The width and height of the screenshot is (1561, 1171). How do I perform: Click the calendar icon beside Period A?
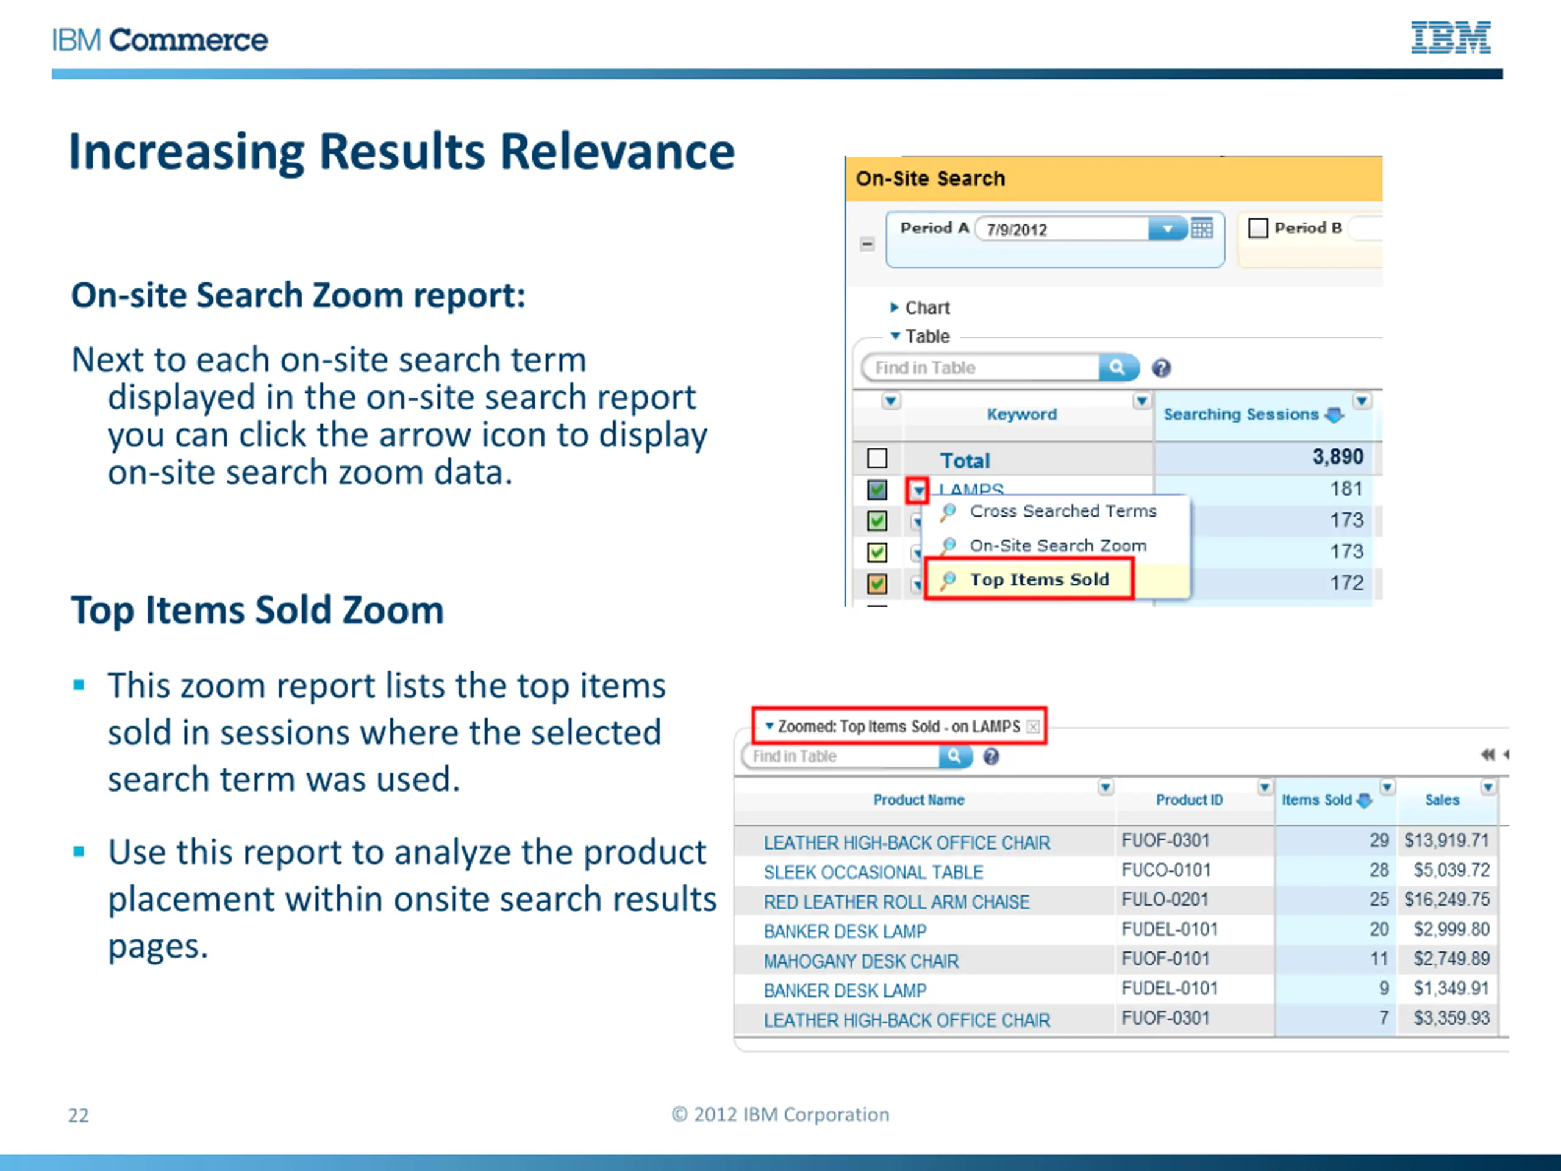tap(1201, 228)
